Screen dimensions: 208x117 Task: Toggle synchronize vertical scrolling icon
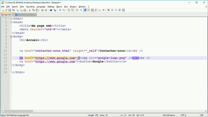tap(69, 10)
